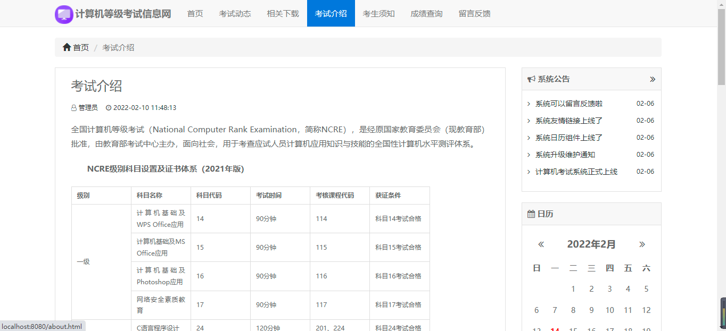Screen dimensions: 726x331
Task: Click the purple monitor site logo icon
Action: (x=64, y=14)
